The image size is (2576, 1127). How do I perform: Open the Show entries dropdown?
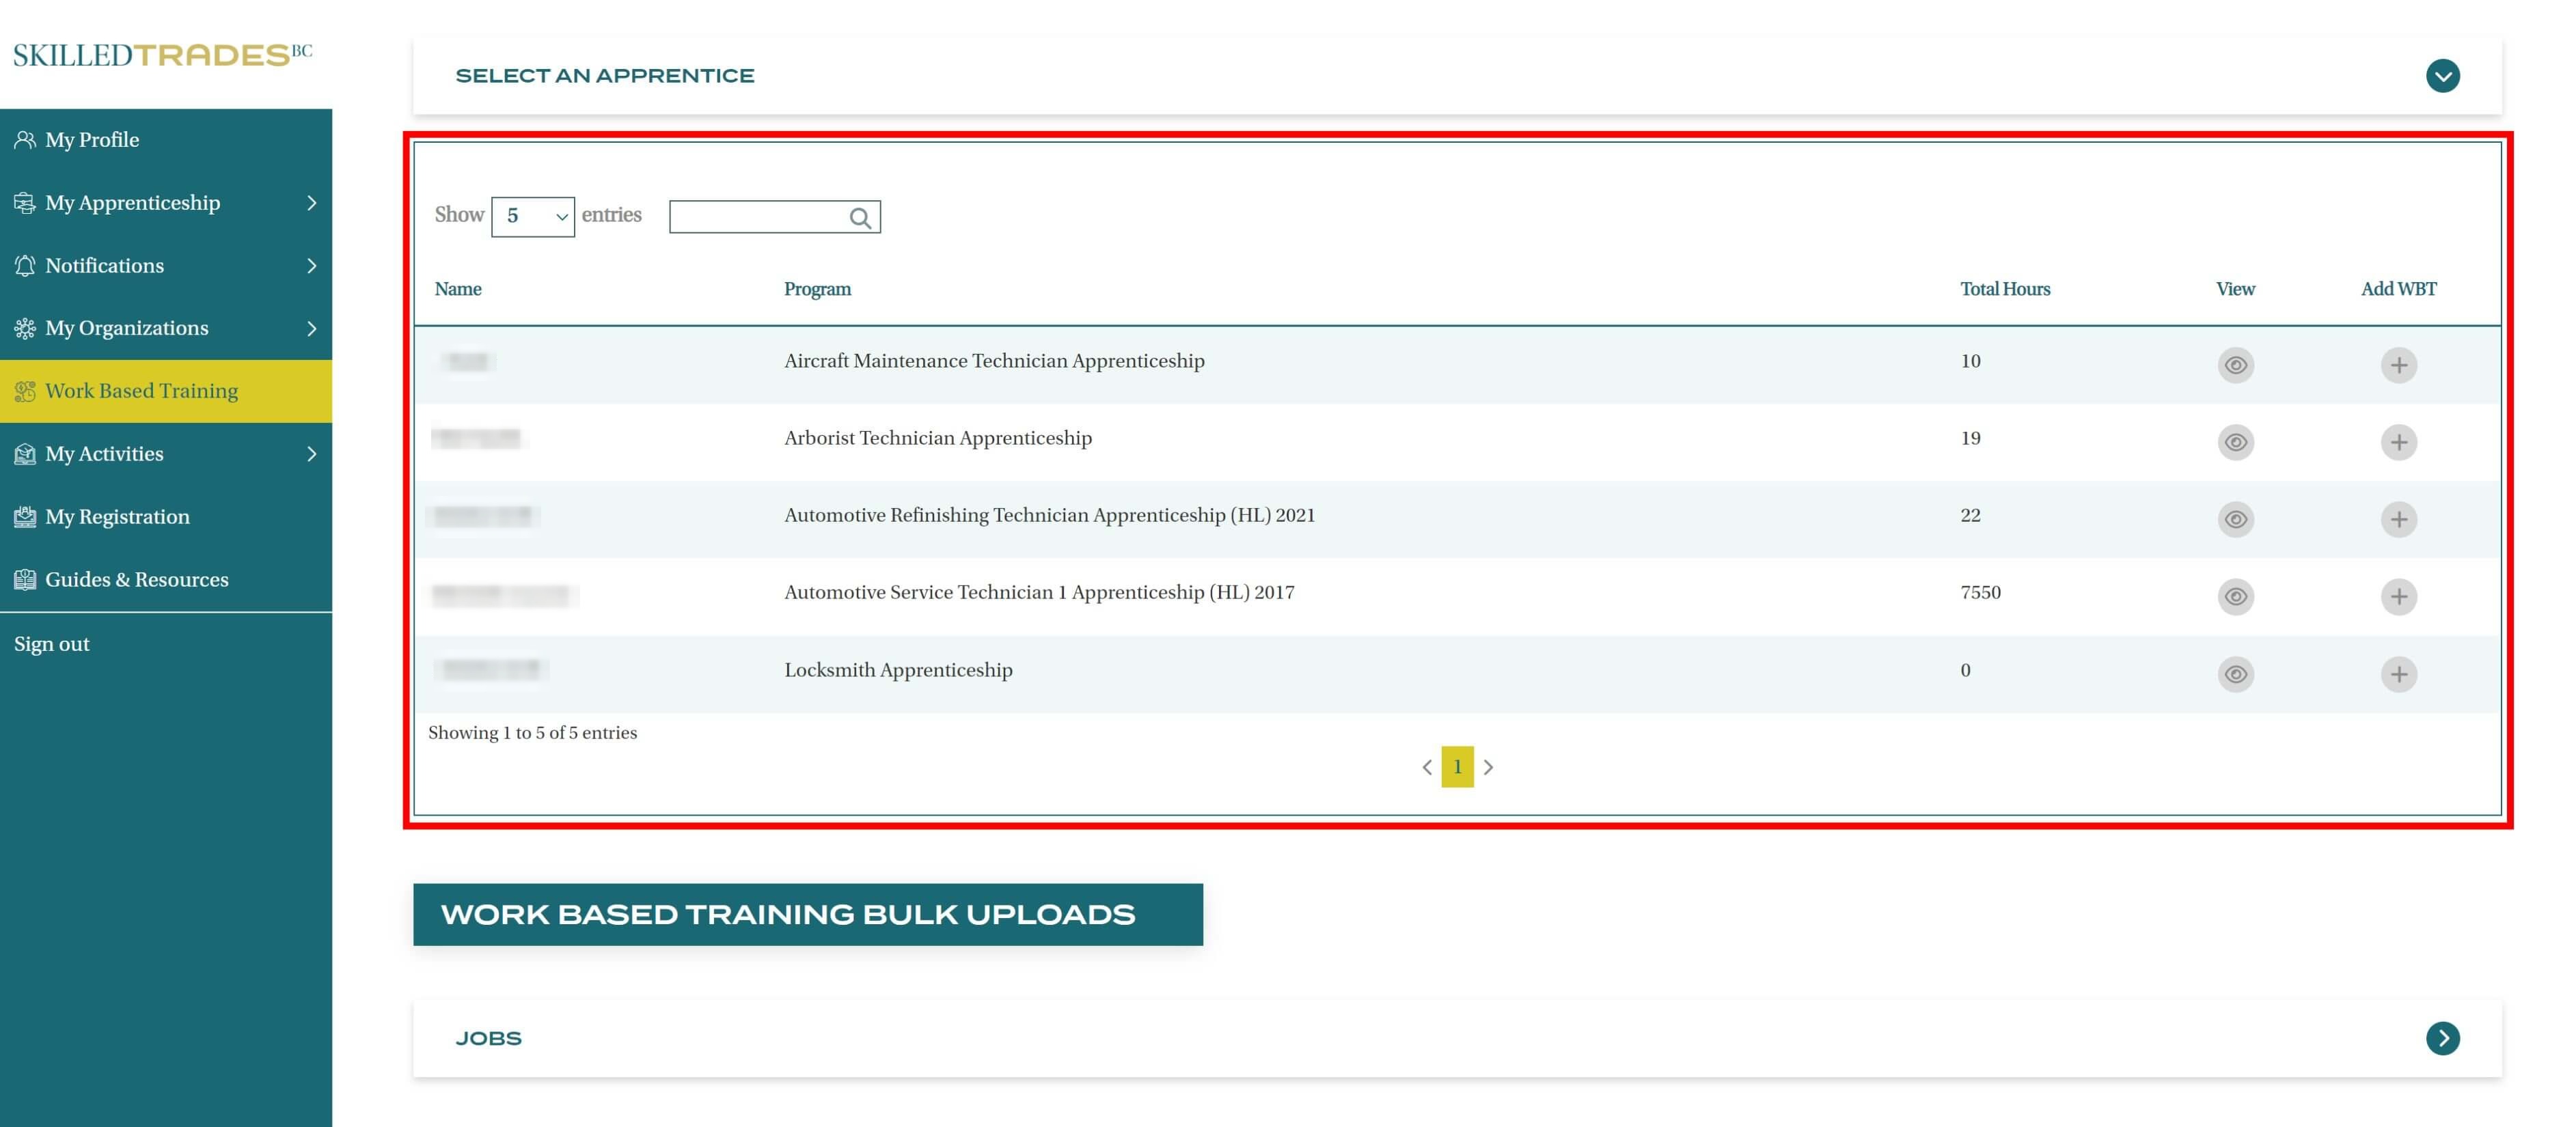pyautogui.click(x=532, y=217)
